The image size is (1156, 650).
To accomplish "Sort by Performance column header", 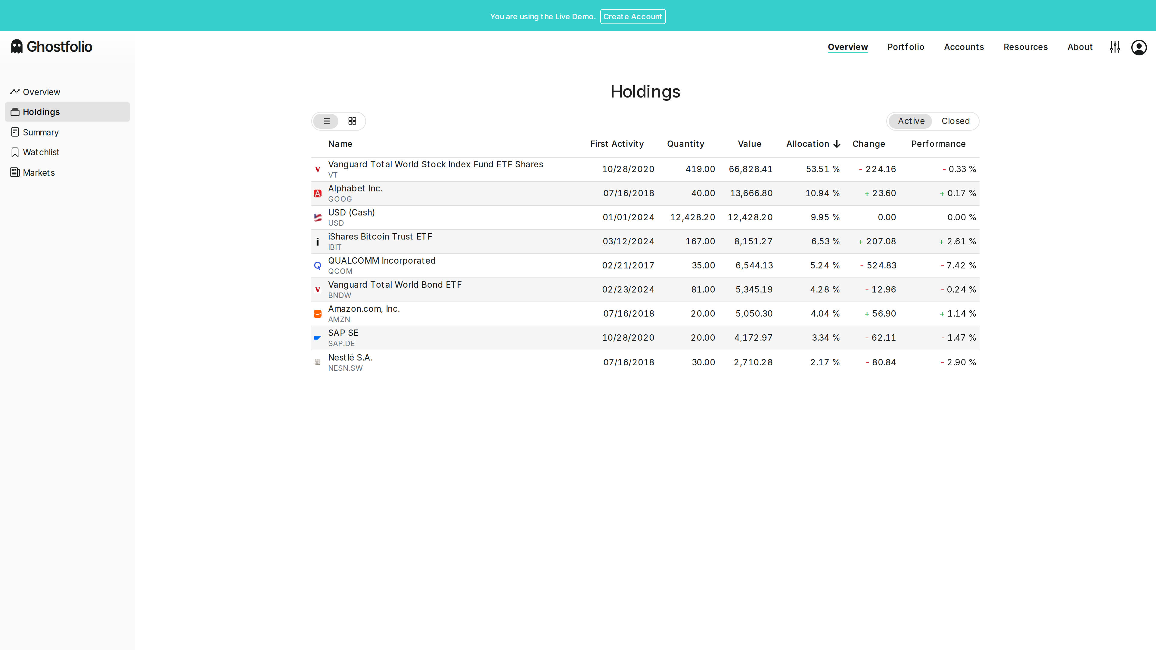I will click(x=938, y=144).
